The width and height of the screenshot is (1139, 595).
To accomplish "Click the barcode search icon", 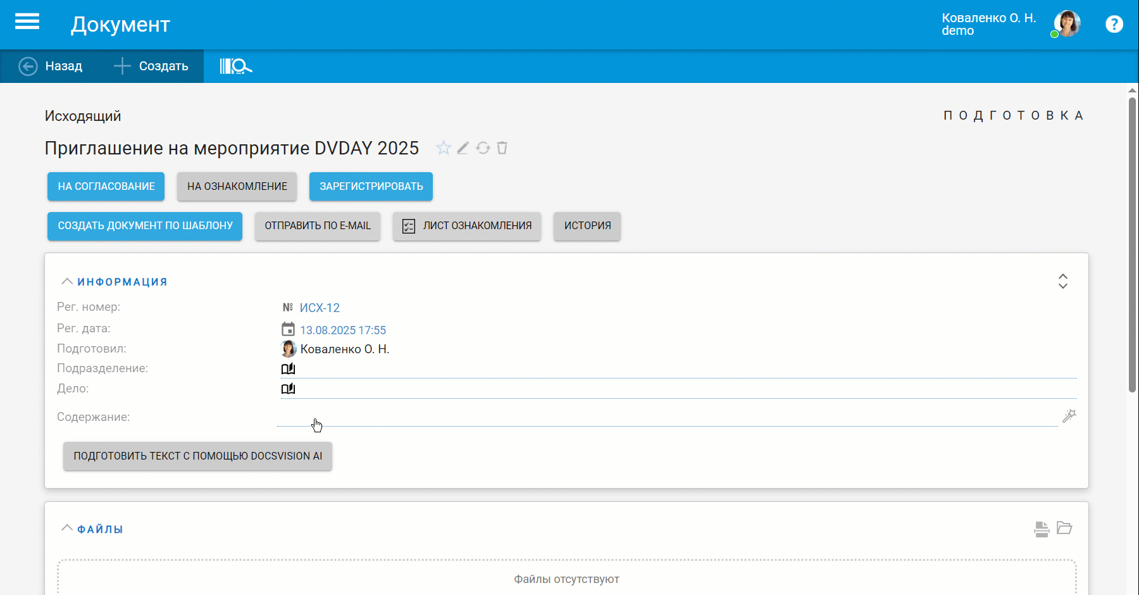I will [235, 66].
